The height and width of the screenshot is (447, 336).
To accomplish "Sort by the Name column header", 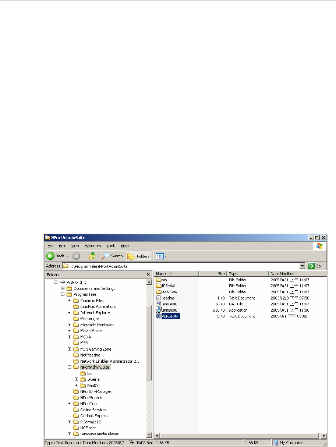I will coord(177,274).
